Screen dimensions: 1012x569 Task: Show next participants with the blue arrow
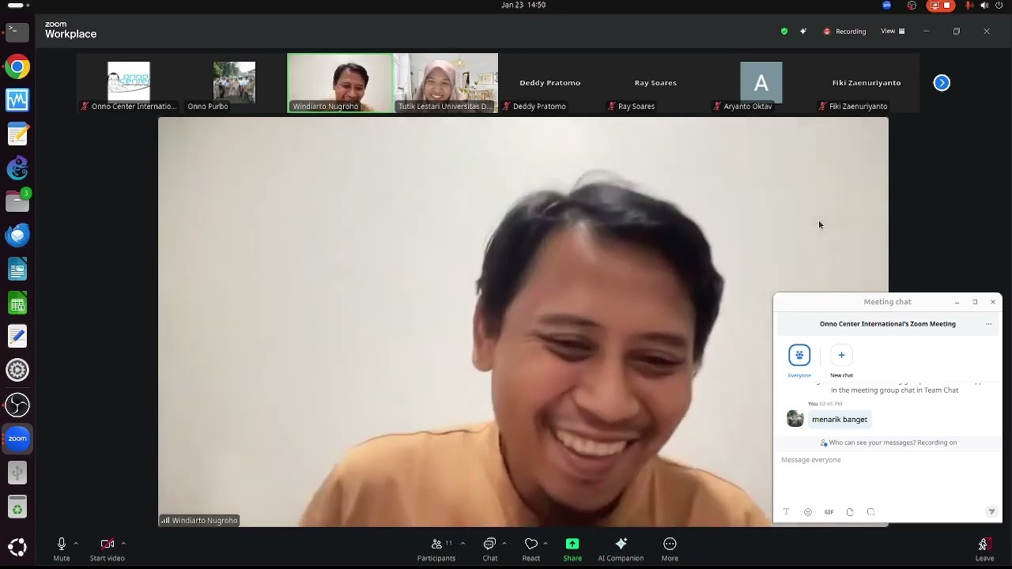tap(942, 83)
